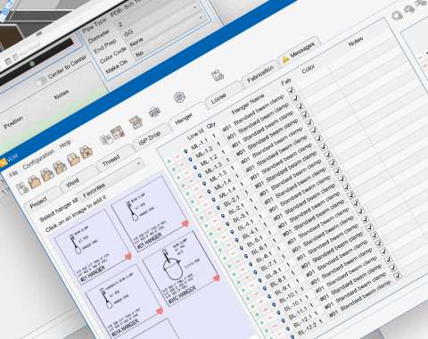Click the Fab column header

point(286,82)
